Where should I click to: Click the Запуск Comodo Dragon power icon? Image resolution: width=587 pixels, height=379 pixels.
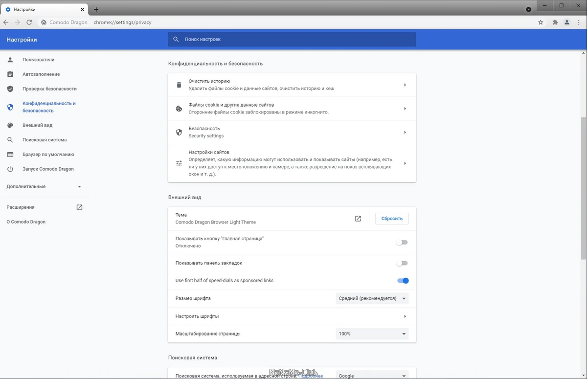click(x=10, y=169)
